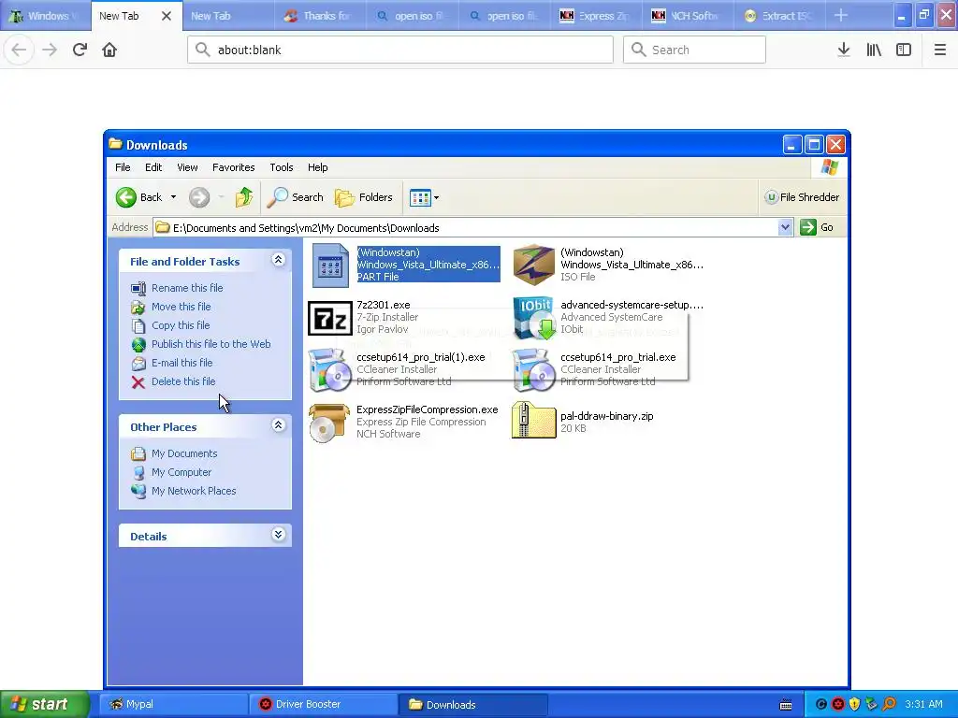The width and height of the screenshot is (958, 718).
Task: Go to My Computer in Other Places
Action: point(181,472)
